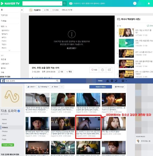Open the EP5 video thumbnail in playlist
The width and height of the screenshot is (153, 156).
click(x=126, y=33)
